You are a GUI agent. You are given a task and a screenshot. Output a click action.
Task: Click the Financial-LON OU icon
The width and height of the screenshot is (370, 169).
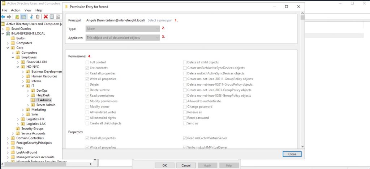(23, 62)
